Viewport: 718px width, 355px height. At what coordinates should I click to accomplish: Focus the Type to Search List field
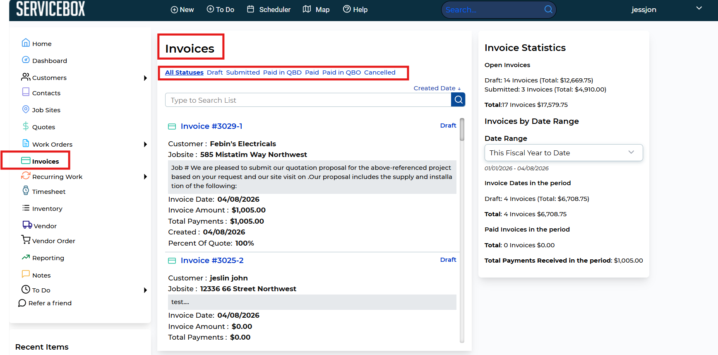click(x=308, y=100)
